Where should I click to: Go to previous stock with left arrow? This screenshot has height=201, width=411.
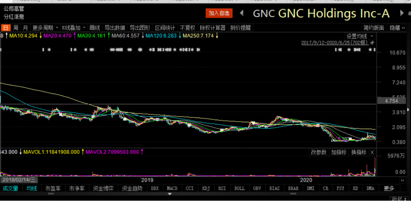pyautogui.click(x=242, y=13)
